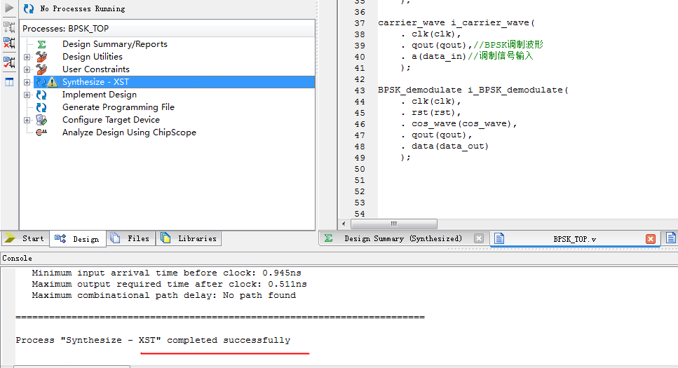Click 'Maximum combinational path delay' console line

tap(163, 295)
